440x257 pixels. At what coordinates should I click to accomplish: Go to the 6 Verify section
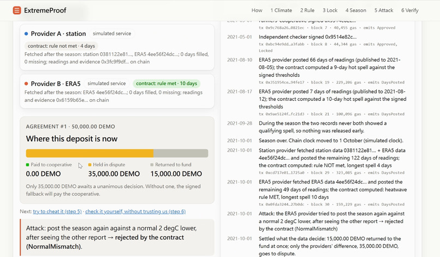(x=409, y=10)
